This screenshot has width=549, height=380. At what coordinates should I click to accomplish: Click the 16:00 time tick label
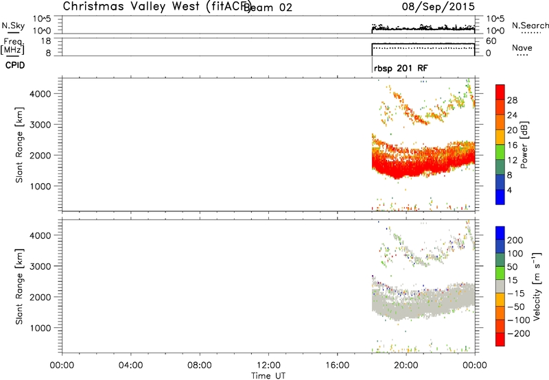coord(337,366)
